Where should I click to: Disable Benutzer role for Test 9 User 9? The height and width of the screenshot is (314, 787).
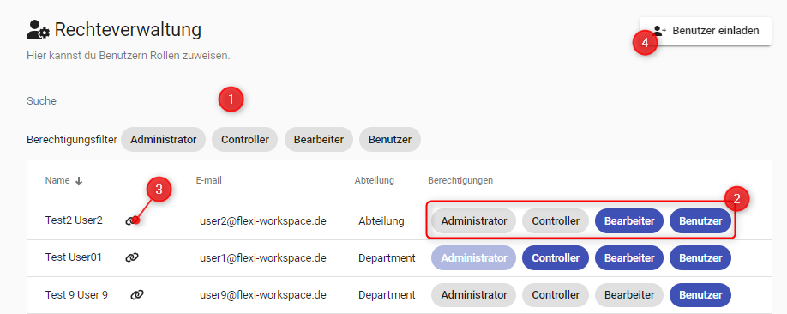point(700,295)
